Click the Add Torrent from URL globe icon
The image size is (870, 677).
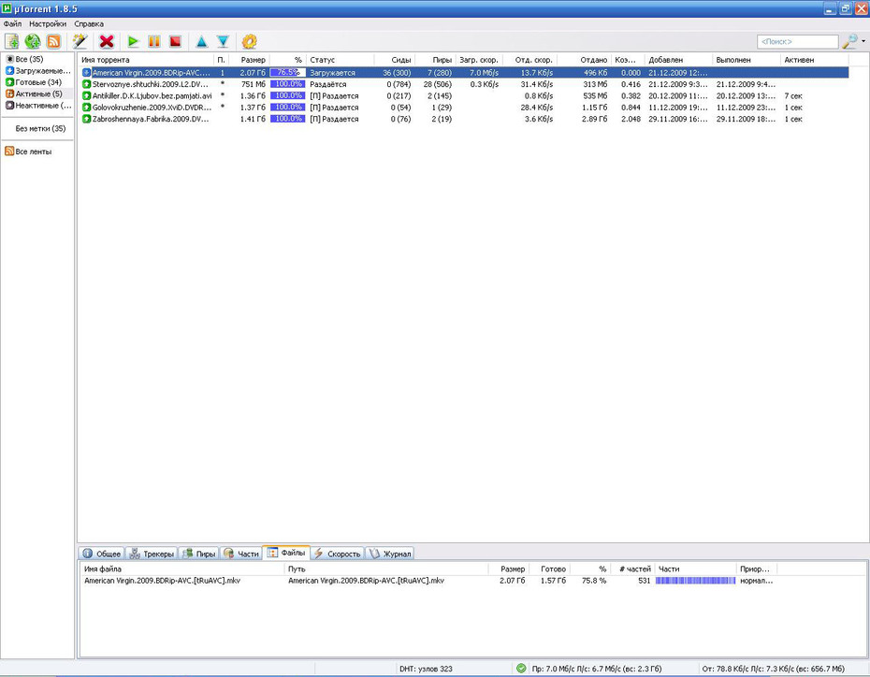[33, 41]
